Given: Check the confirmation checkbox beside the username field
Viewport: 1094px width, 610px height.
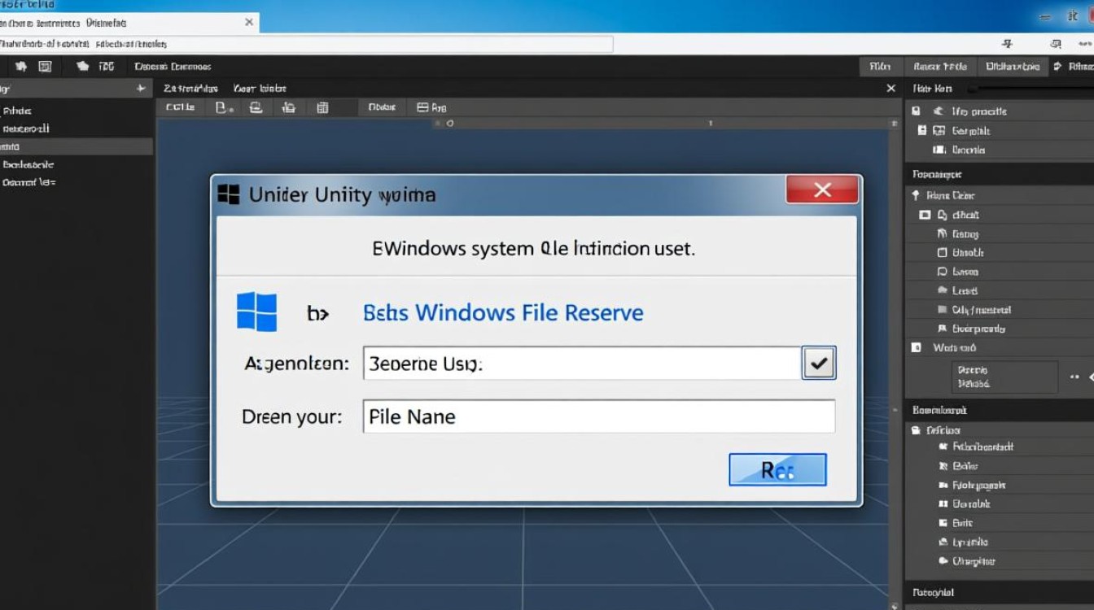Looking at the screenshot, I should (x=819, y=364).
